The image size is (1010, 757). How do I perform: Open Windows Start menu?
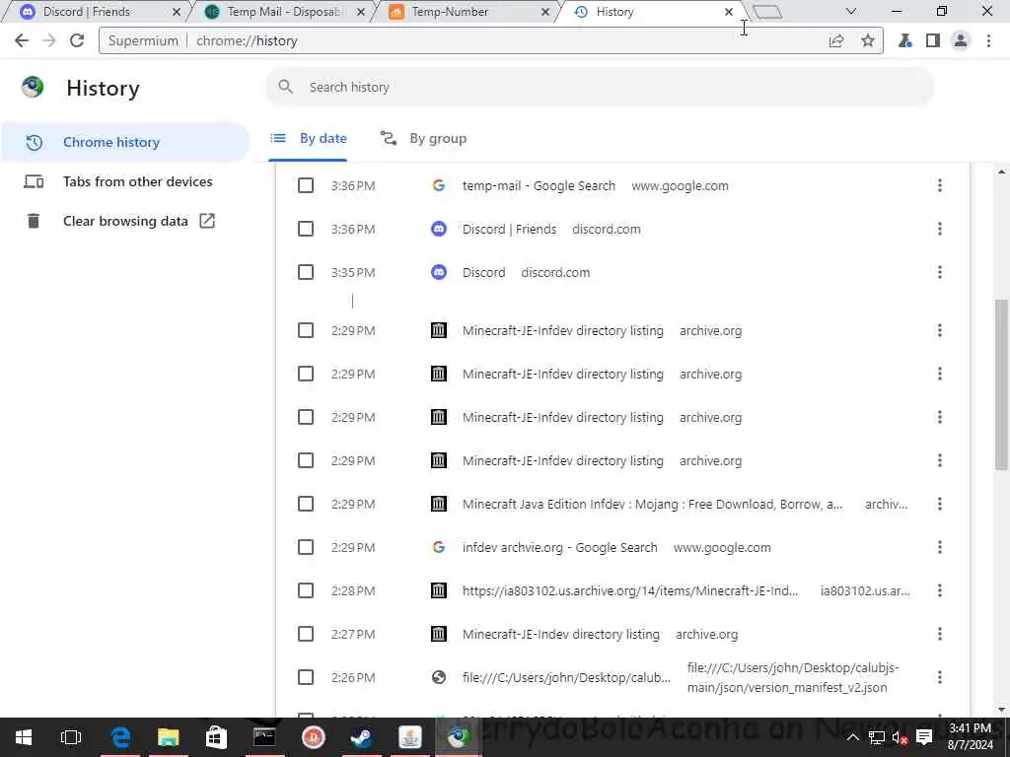pyautogui.click(x=24, y=737)
